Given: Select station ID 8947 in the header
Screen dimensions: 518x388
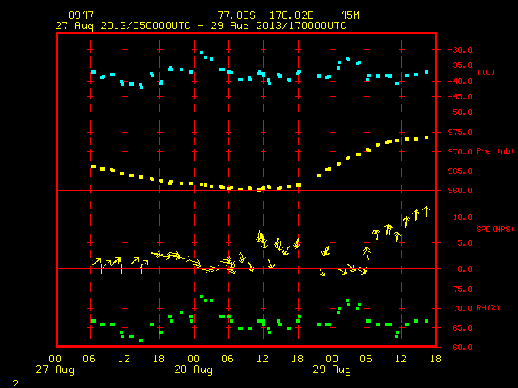Looking at the screenshot, I should pyautogui.click(x=81, y=15).
